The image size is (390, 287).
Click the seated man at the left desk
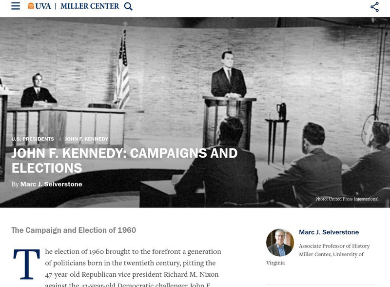pyautogui.click(x=37, y=90)
